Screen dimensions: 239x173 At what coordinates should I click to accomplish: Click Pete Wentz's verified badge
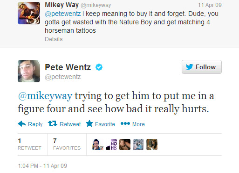point(99,67)
